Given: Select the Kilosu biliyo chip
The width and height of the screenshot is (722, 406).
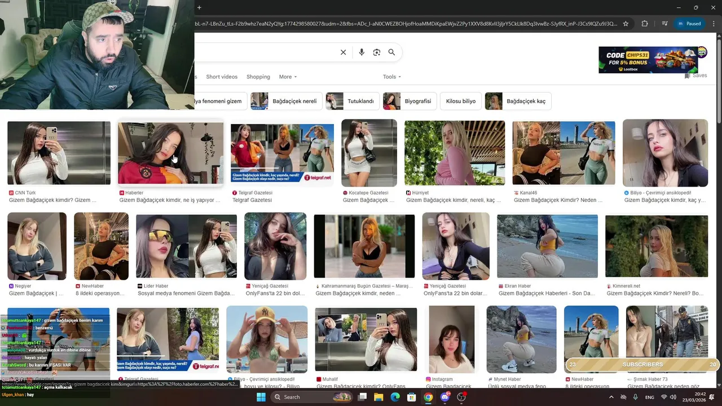Looking at the screenshot, I should [x=461, y=101].
